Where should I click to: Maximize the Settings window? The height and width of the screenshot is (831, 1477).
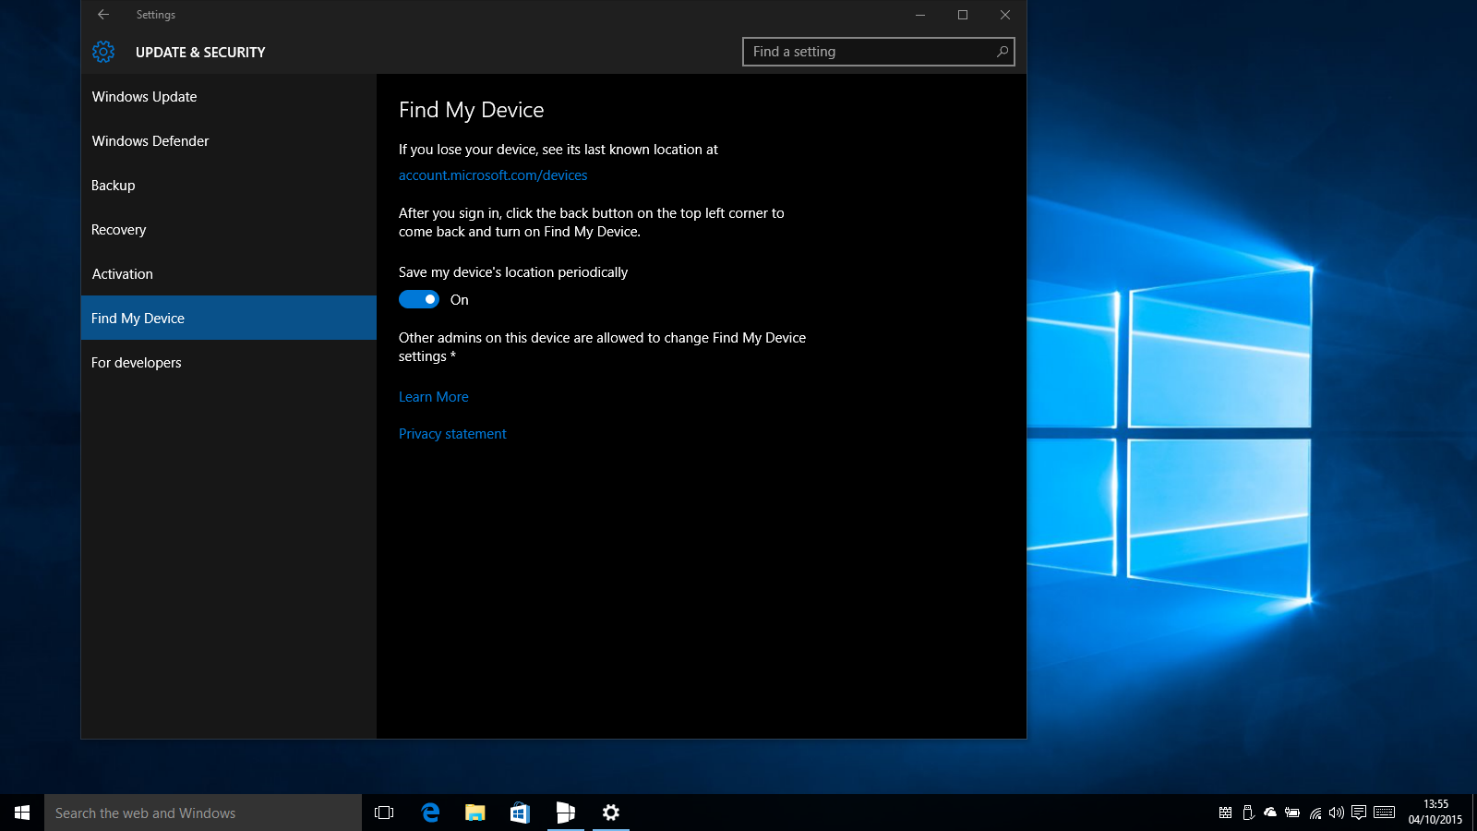tap(963, 15)
